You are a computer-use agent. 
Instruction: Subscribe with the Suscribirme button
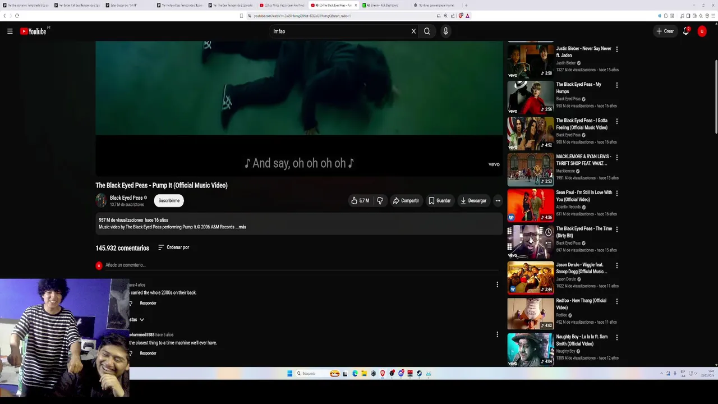tap(169, 200)
